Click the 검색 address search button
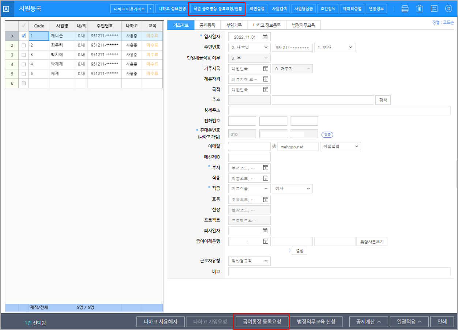 (383, 100)
